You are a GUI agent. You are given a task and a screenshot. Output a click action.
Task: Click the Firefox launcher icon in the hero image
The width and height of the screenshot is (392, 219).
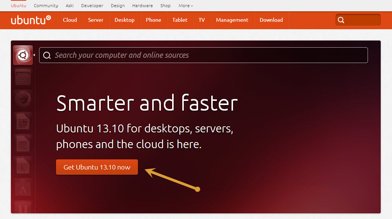(x=23, y=99)
